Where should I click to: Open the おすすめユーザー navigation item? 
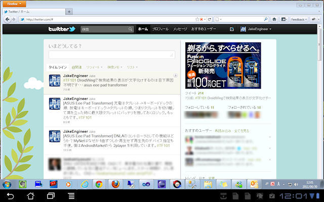[204, 29]
